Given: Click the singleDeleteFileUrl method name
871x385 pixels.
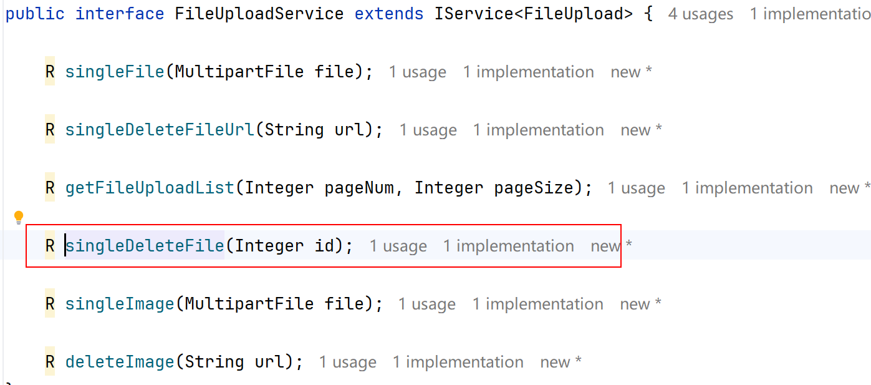Looking at the screenshot, I should tap(160, 130).
